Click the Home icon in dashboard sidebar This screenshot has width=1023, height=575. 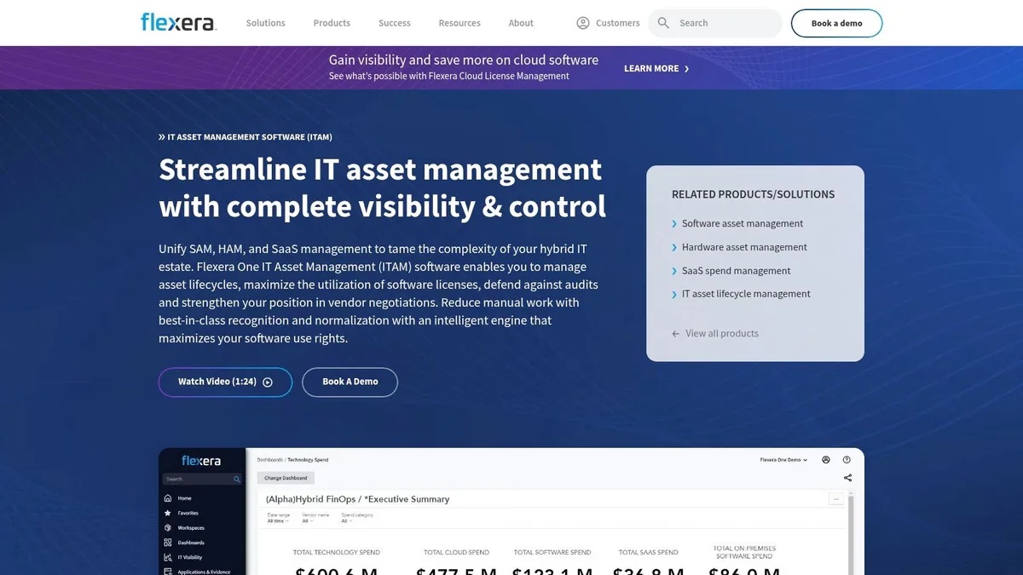pos(168,498)
